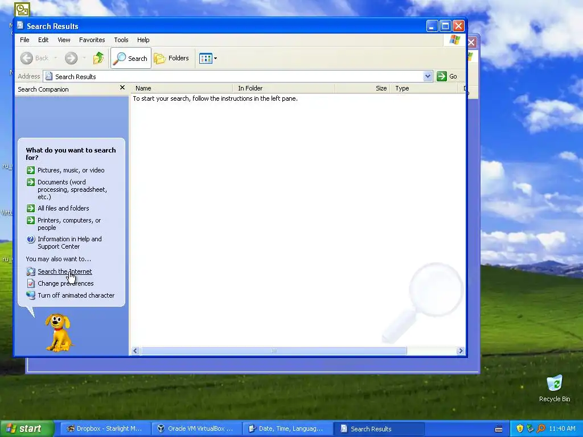Open the Edit menu
Viewport: 583px width, 437px height.
click(x=43, y=40)
